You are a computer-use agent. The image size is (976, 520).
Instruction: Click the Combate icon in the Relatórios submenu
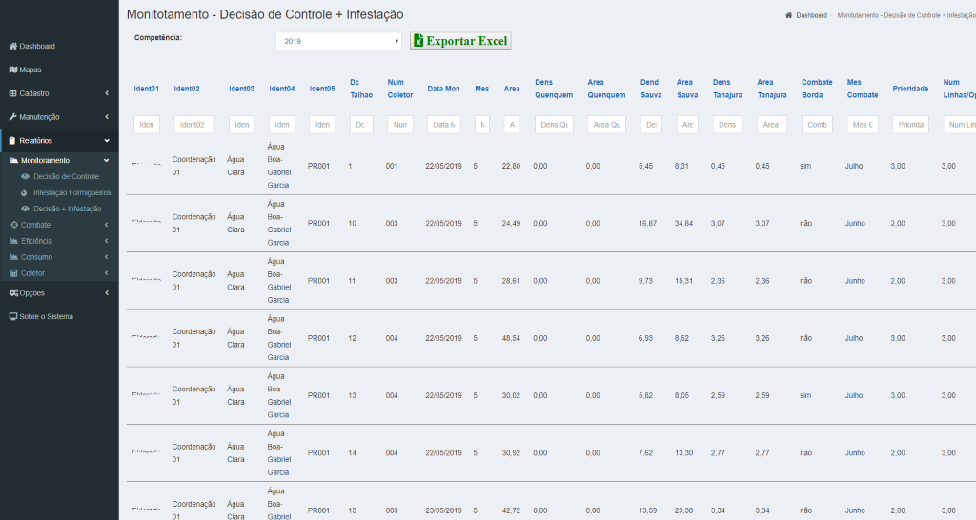13,225
